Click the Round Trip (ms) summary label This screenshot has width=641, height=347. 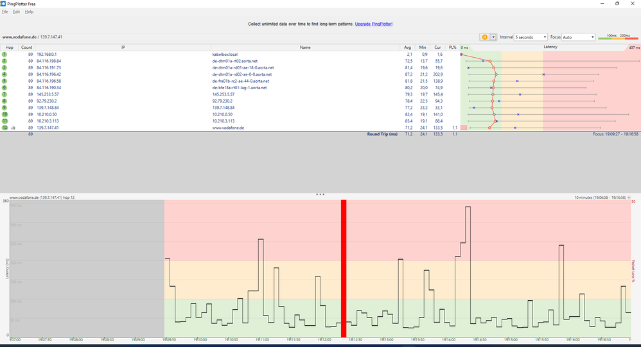(382, 134)
